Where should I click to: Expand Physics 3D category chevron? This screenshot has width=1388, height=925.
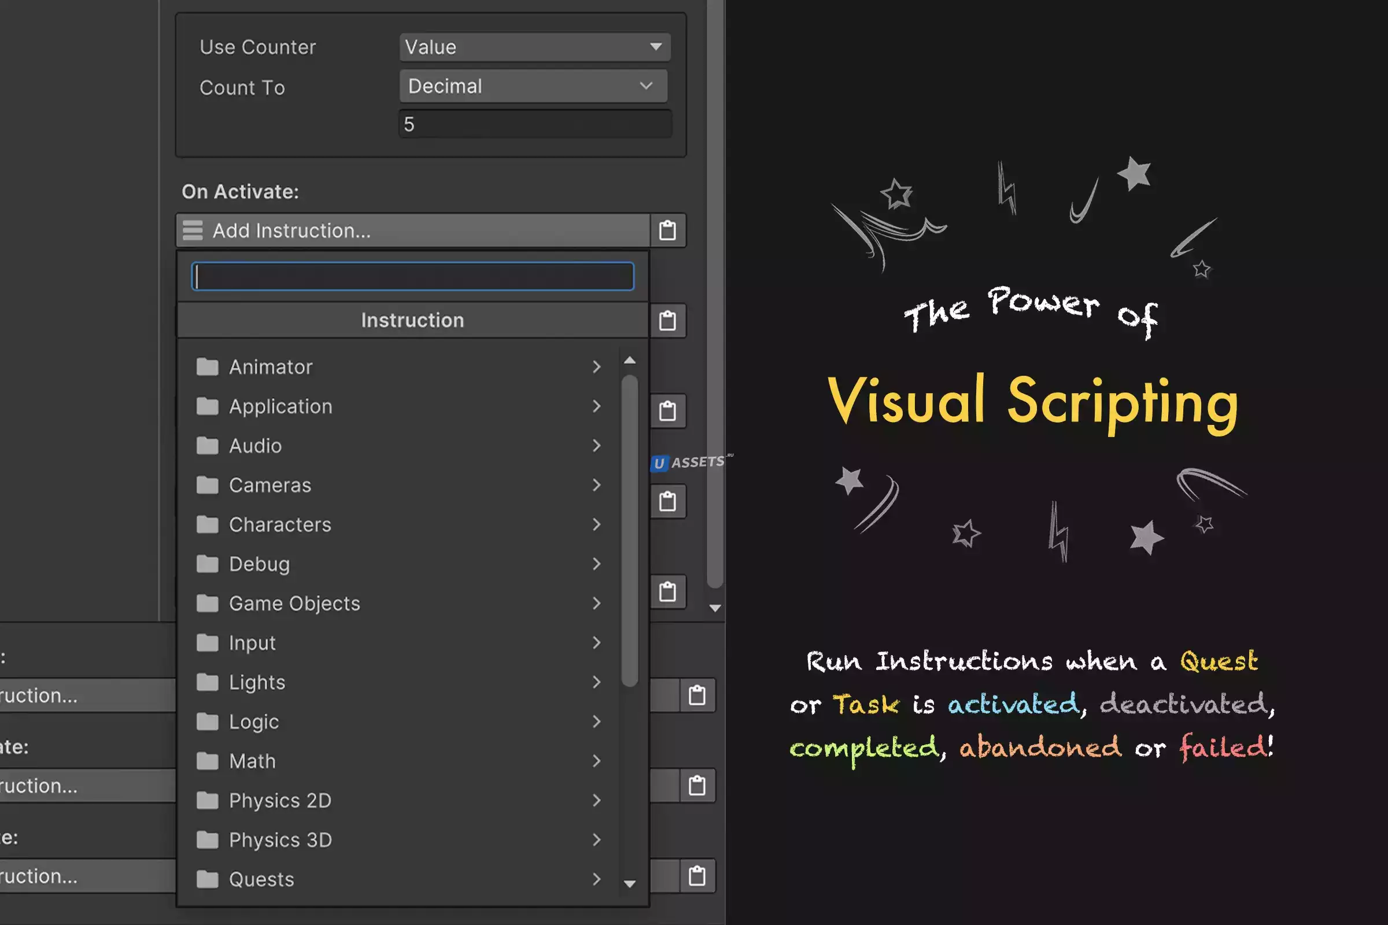[597, 839]
